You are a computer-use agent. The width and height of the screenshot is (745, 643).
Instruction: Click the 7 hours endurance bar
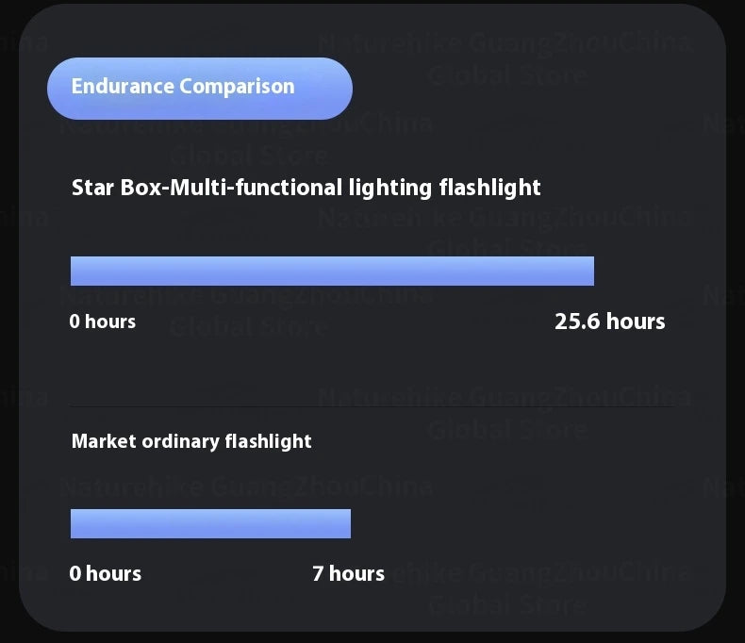tap(210, 523)
